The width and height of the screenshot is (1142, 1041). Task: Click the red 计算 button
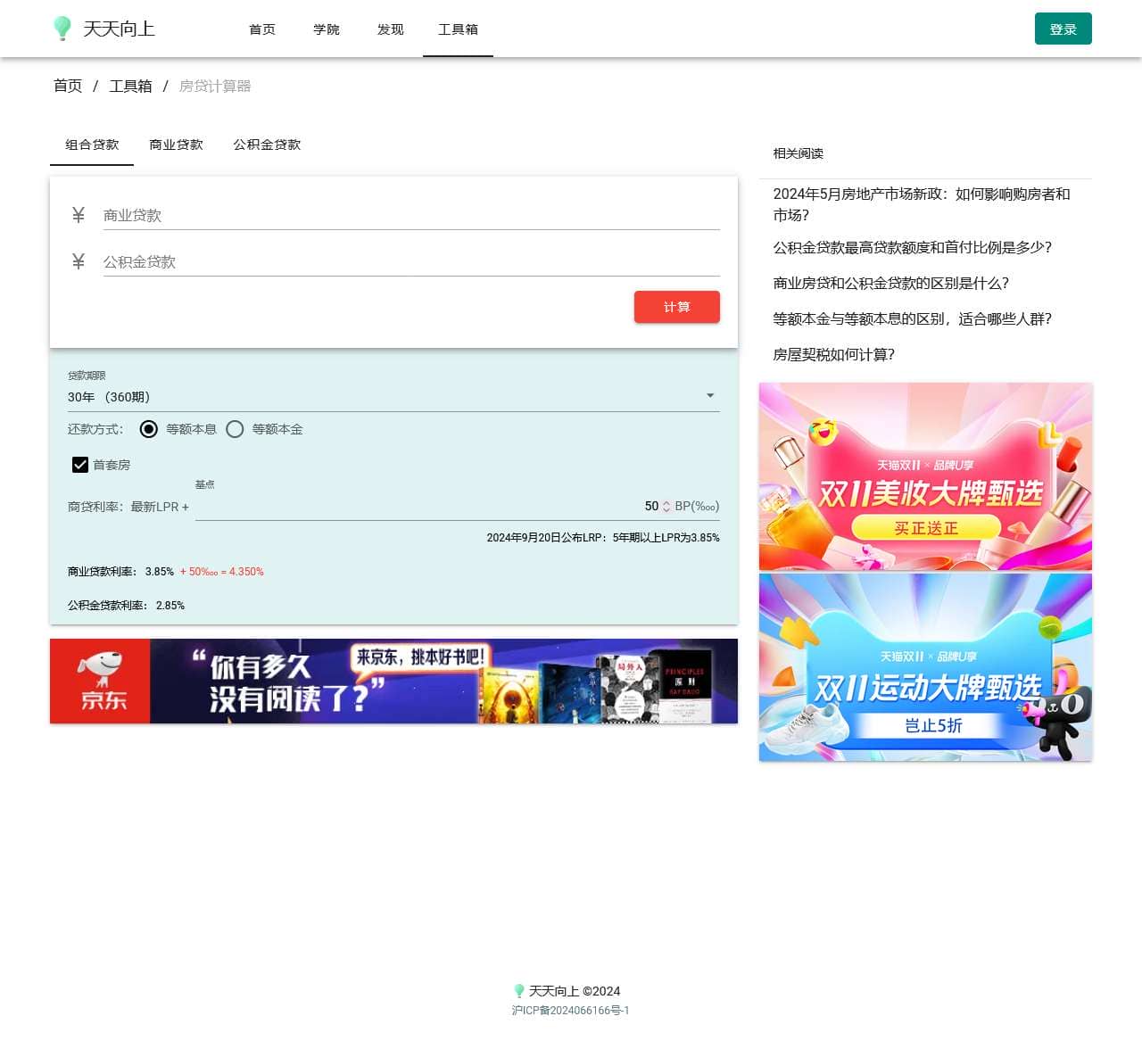[x=677, y=307]
